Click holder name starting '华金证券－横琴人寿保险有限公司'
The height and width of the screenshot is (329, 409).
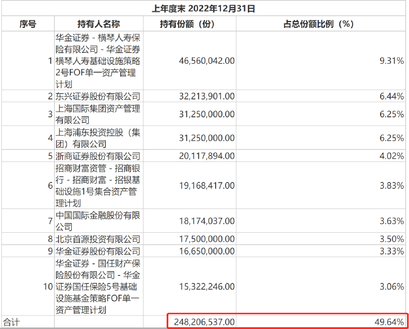click(x=98, y=61)
